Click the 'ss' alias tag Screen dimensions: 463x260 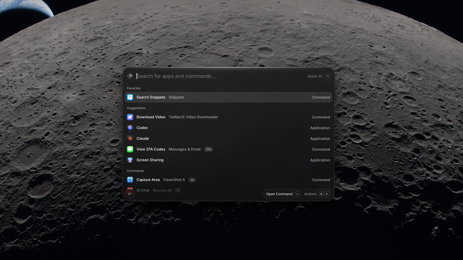coord(192,180)
